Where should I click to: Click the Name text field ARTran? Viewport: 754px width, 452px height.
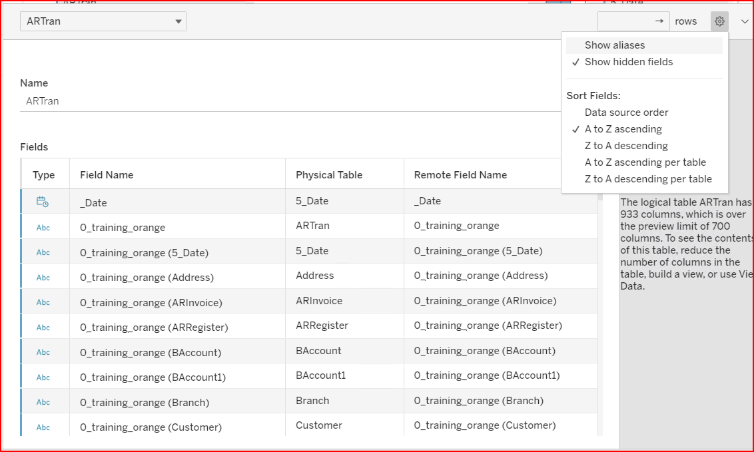click(286, 101)
